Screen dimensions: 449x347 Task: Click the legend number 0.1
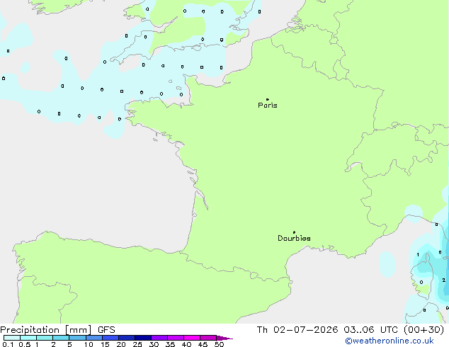8,344
